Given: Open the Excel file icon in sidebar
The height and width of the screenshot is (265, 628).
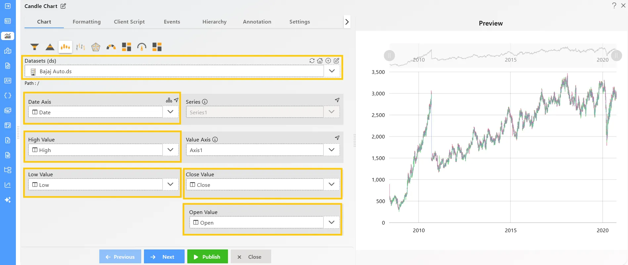Looking at the screenshot, I should (8, 140).
